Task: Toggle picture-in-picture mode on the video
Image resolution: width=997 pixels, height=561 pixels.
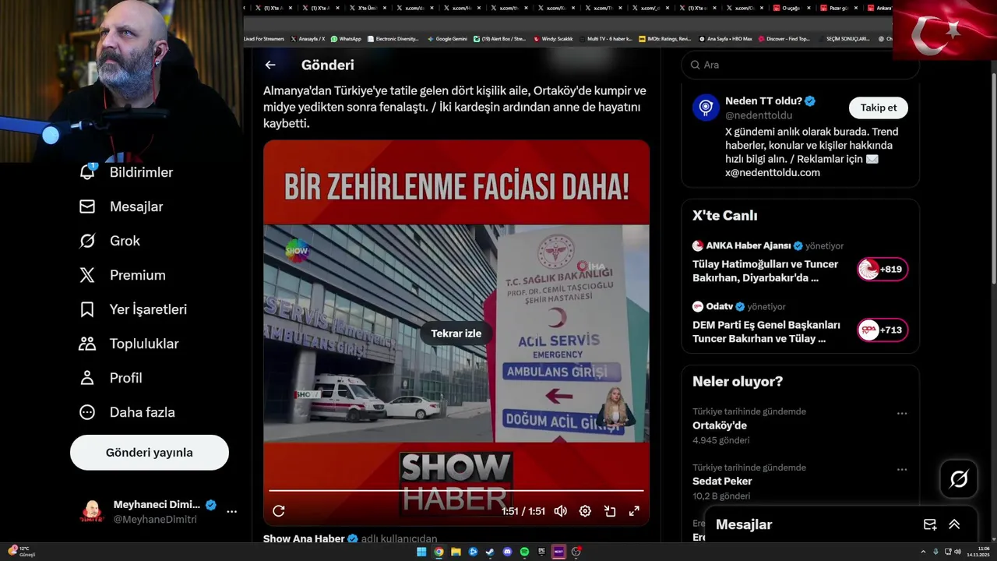Action: (610, 511)
